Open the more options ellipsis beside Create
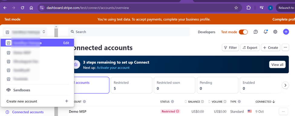 click(x=285, y=47)
